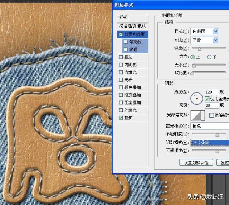Open the 光泽等高线 gloss contour thumbnail

(x=196, y=115)
